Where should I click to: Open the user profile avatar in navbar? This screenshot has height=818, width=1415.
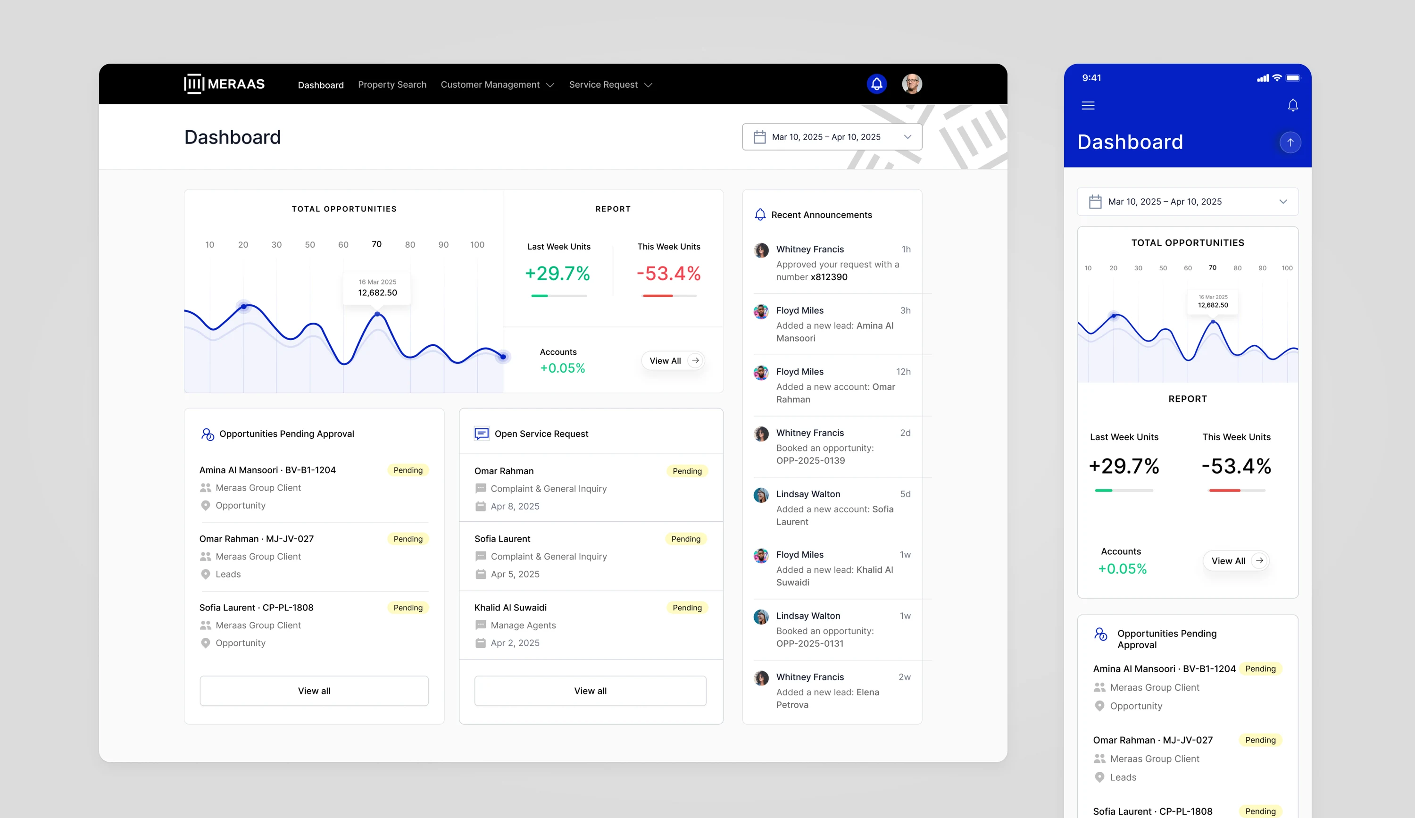tap(912, 84)
